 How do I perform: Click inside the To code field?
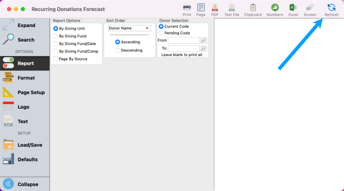point(183,49)
